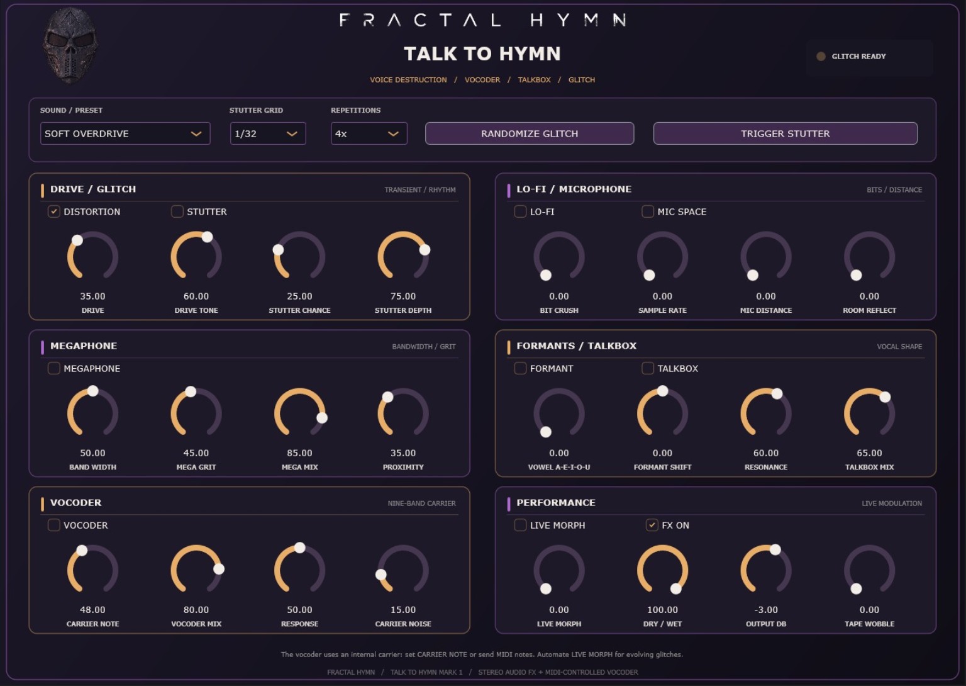Click the Room Reflect knob

pos(869,256)
